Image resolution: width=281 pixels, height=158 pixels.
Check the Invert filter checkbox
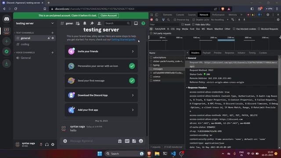[x=183, y=25]
